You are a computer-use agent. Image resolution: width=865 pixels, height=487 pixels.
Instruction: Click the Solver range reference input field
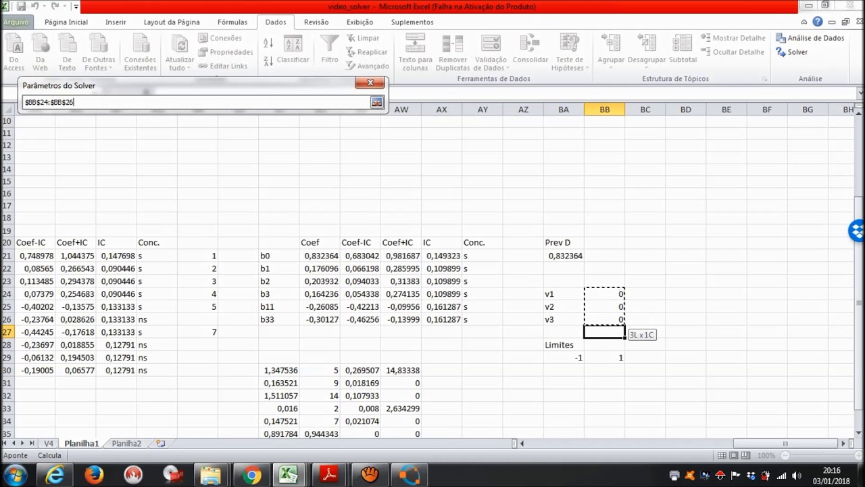(x=196, y=102)
